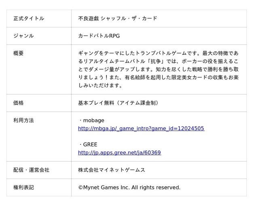Open the mobage game intro link
The width and height of the screenshot is (259, 206).
141,129
